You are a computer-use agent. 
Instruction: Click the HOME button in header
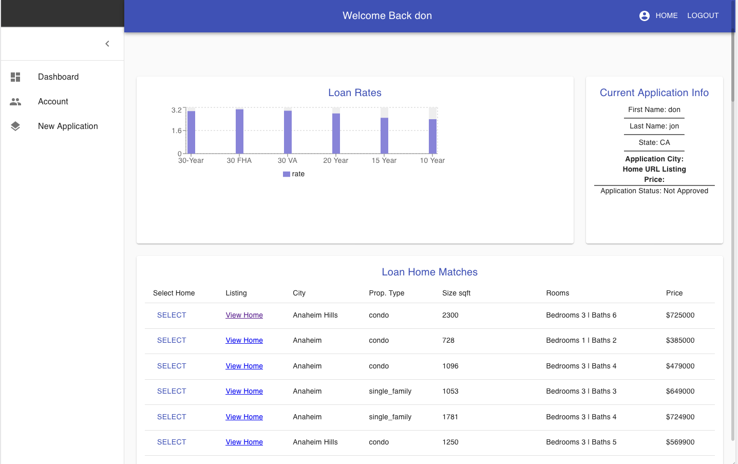667,16
